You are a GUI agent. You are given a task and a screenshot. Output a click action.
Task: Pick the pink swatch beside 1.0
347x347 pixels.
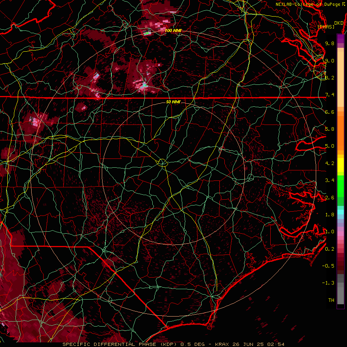click(x=340, y=234)
